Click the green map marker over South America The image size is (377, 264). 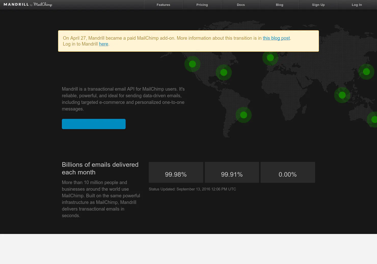(x=244, y=115)
